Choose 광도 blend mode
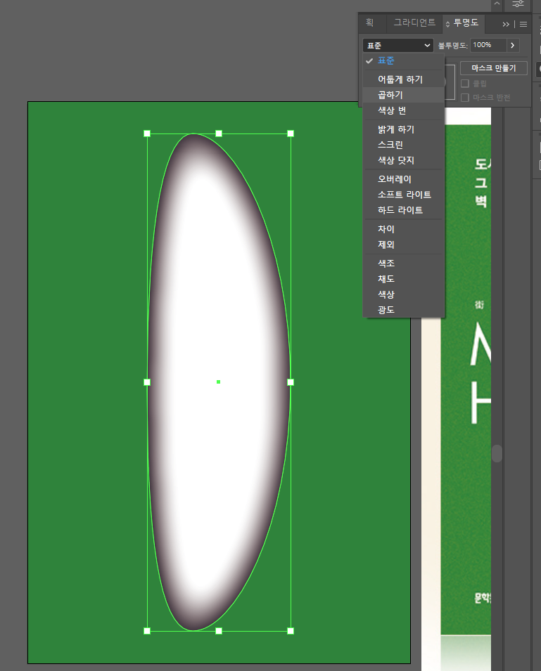The width and height of the screenshot is (541, 671). point(403,309)
